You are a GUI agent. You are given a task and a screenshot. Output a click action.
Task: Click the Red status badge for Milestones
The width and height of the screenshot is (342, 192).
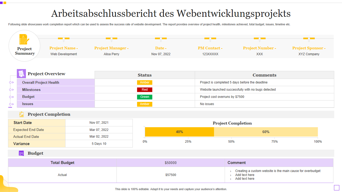pyautogui.click(x=145, y=90)
